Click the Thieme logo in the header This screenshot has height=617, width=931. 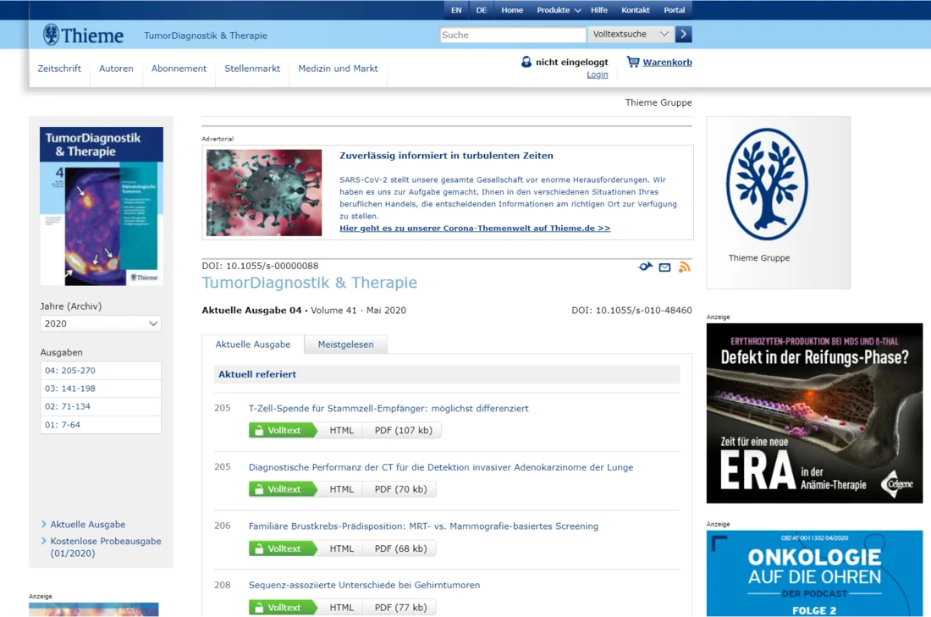(82, 35)
